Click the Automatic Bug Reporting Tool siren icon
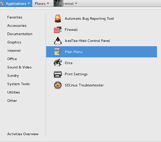 (58, 19)
